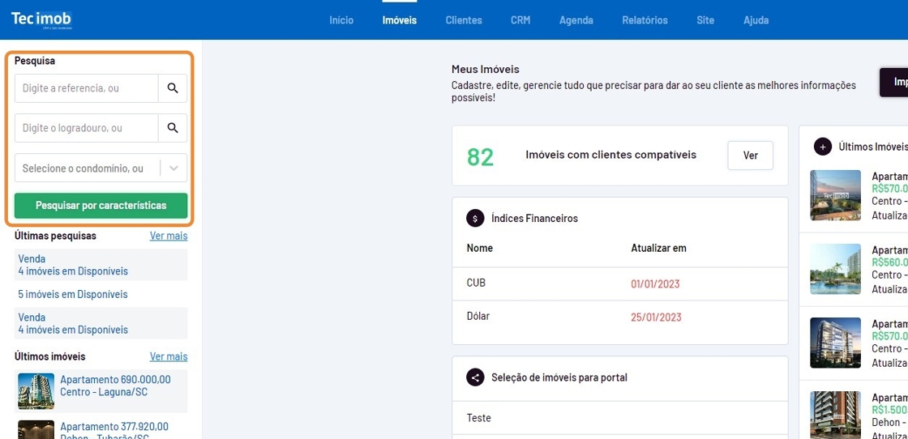Image resolution: width=908 pixels, height=439 pixels.
Task: Click the logradouro search magnifier icon
Action: (x=173, y=128)
